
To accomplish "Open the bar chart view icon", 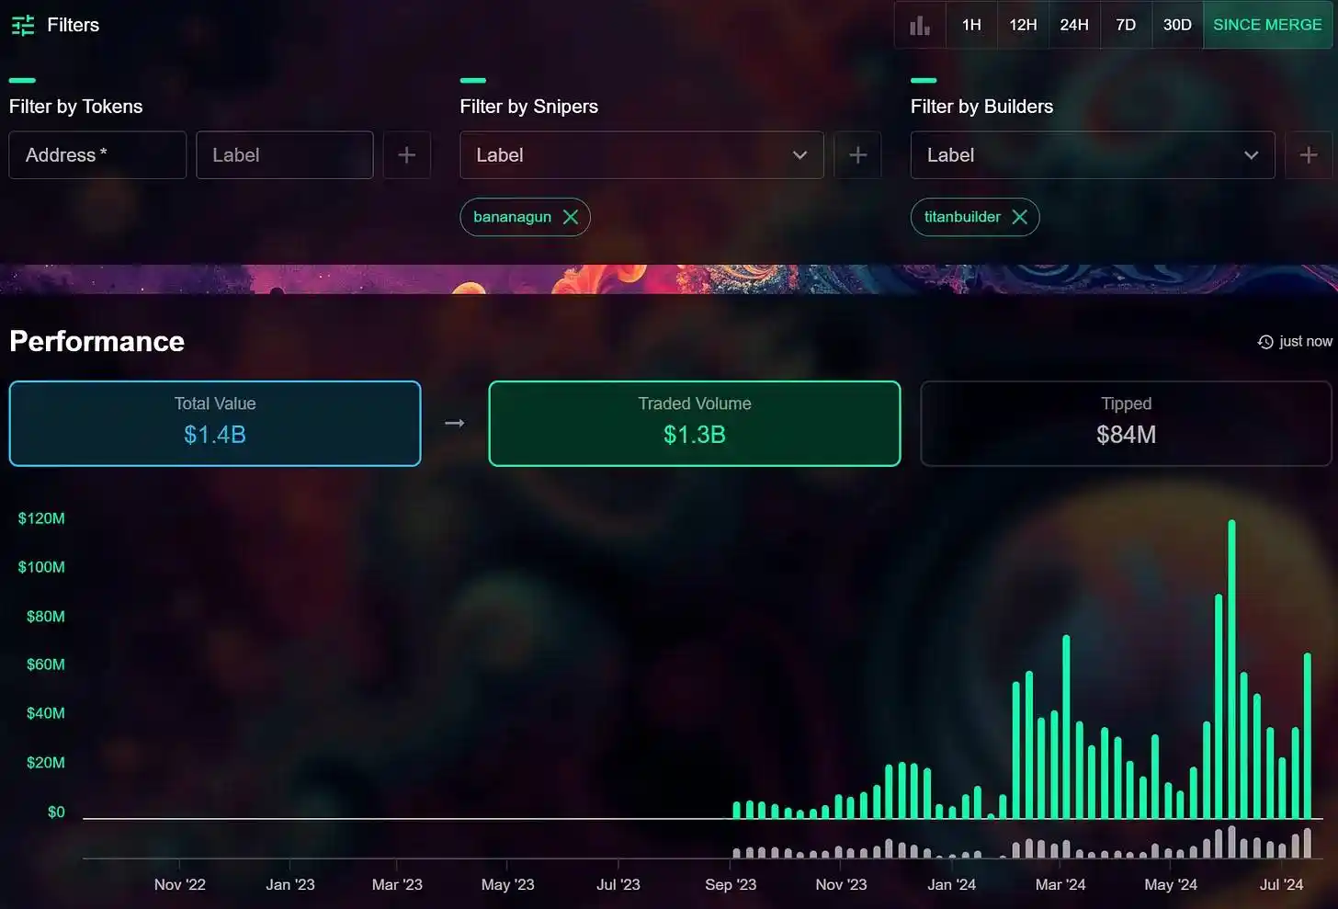I will pyautogui.click(x=920, y=25).
